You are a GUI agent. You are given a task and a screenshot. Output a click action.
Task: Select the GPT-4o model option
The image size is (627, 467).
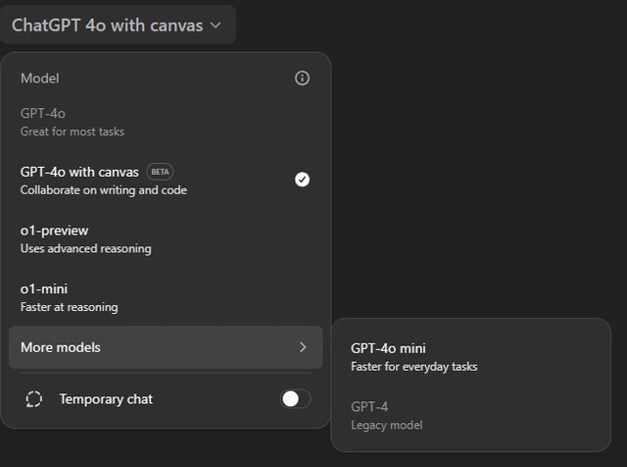point(166,123)
